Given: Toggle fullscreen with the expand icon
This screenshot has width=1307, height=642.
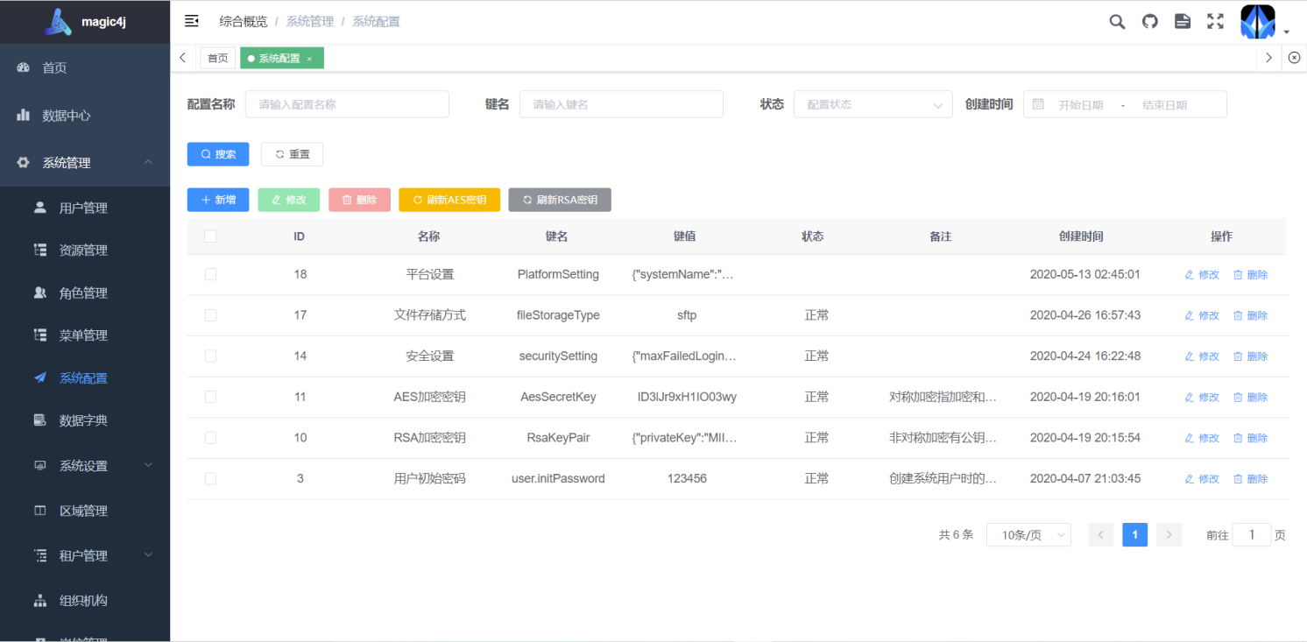Looking at the screenshot, I should point(1215,21).
